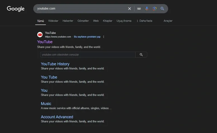Switch to the Videolar tab

click(53, 21)
